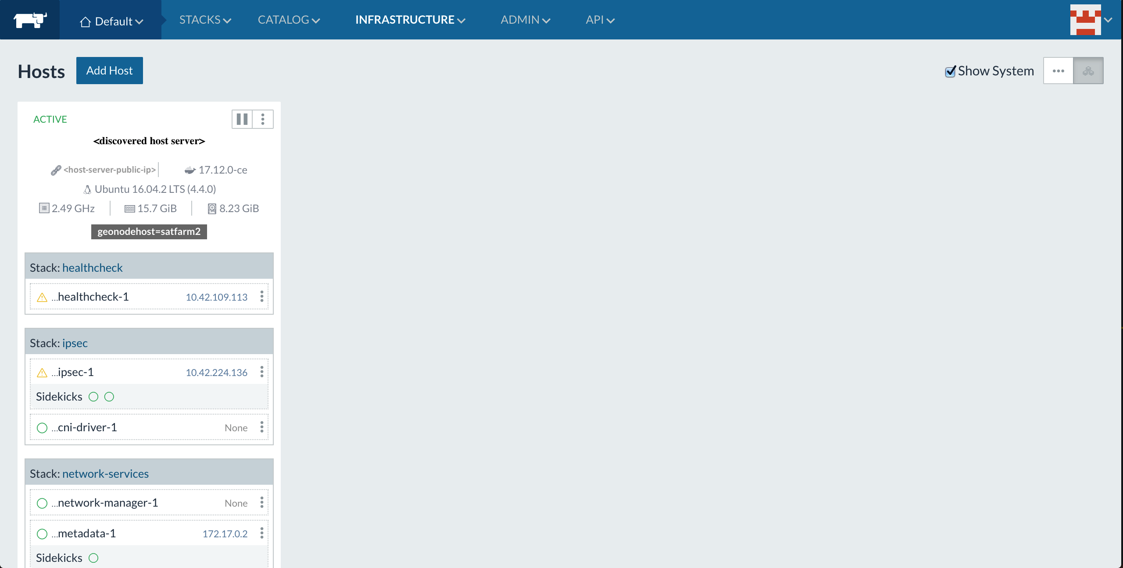The image size is (1123, 568).
Task: Toggle the Show System checkbox
Action: pos(950,71)
